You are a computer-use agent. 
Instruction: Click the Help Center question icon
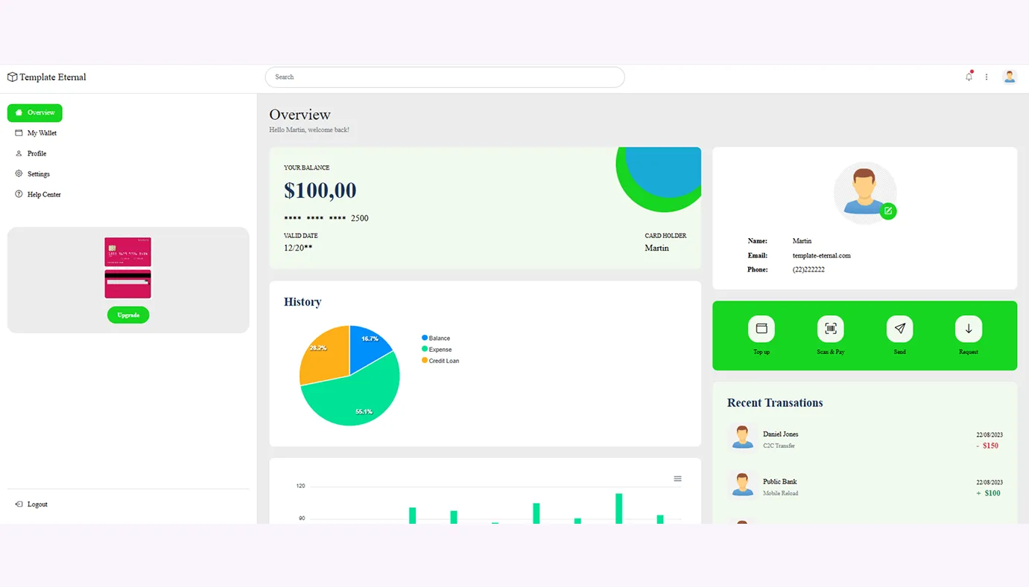click(x=19, y=194)
